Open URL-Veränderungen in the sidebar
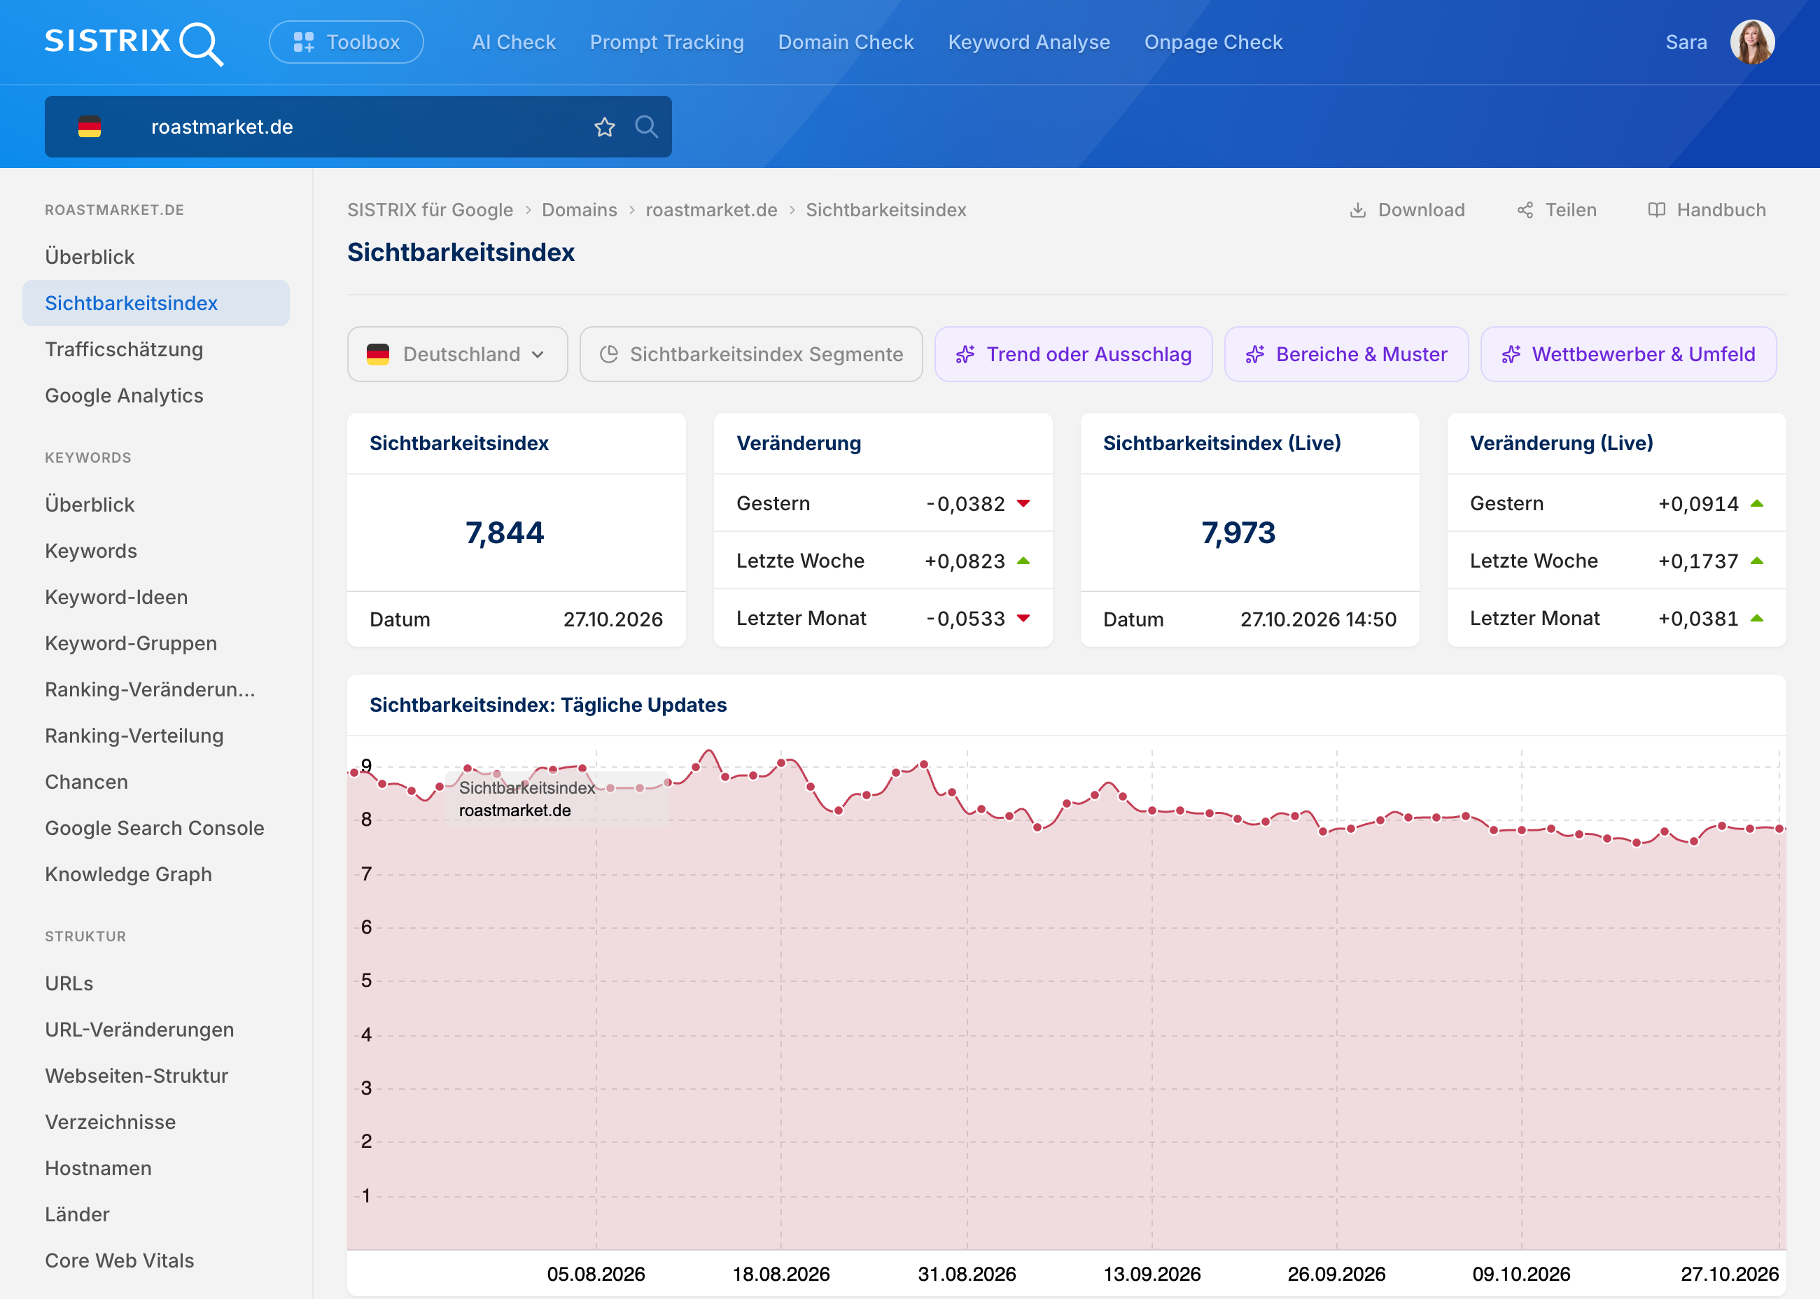Screen dimensions: 1820x1299 click(156, 1030)
